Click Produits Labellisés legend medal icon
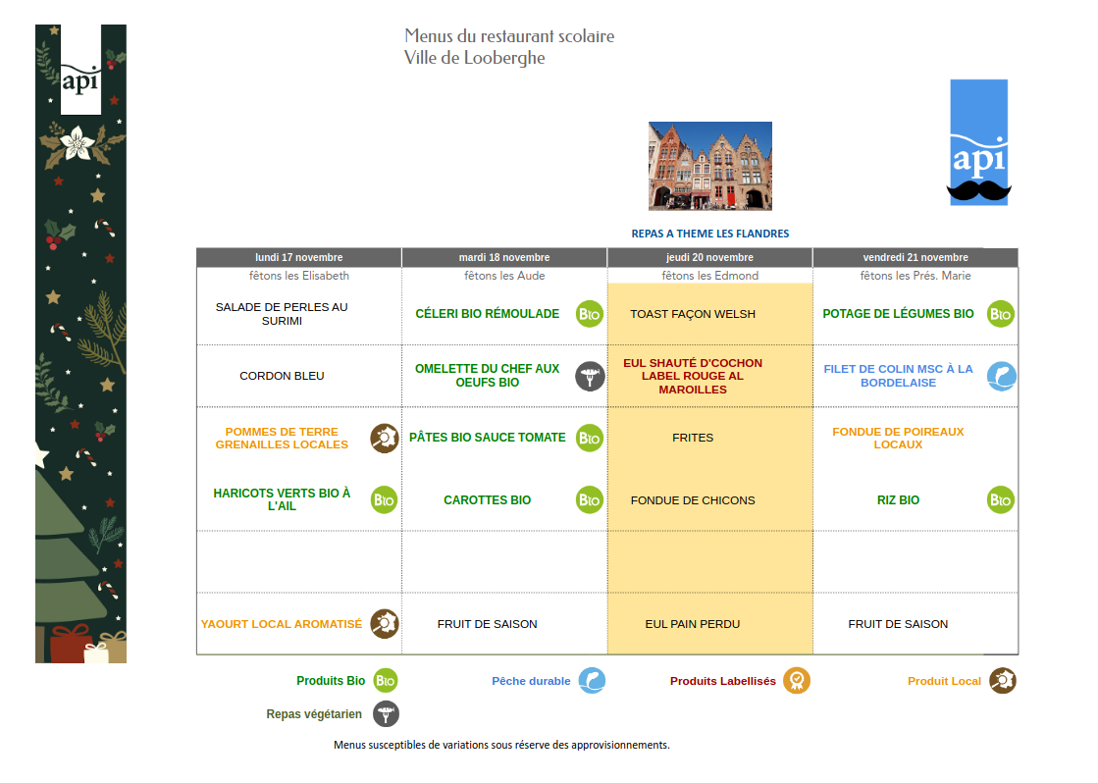Screen dimensions: 1098x783 coord(796,681)
